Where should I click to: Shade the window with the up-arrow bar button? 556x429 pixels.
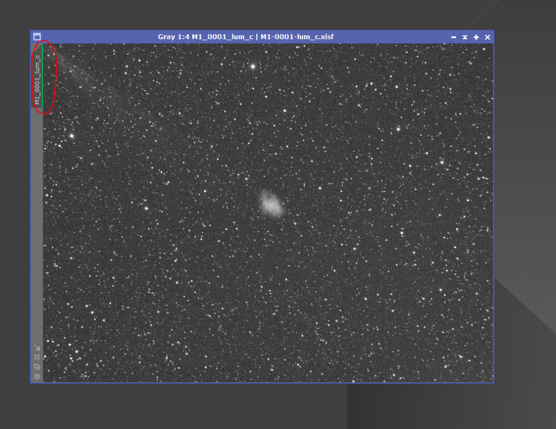[465, 37]
